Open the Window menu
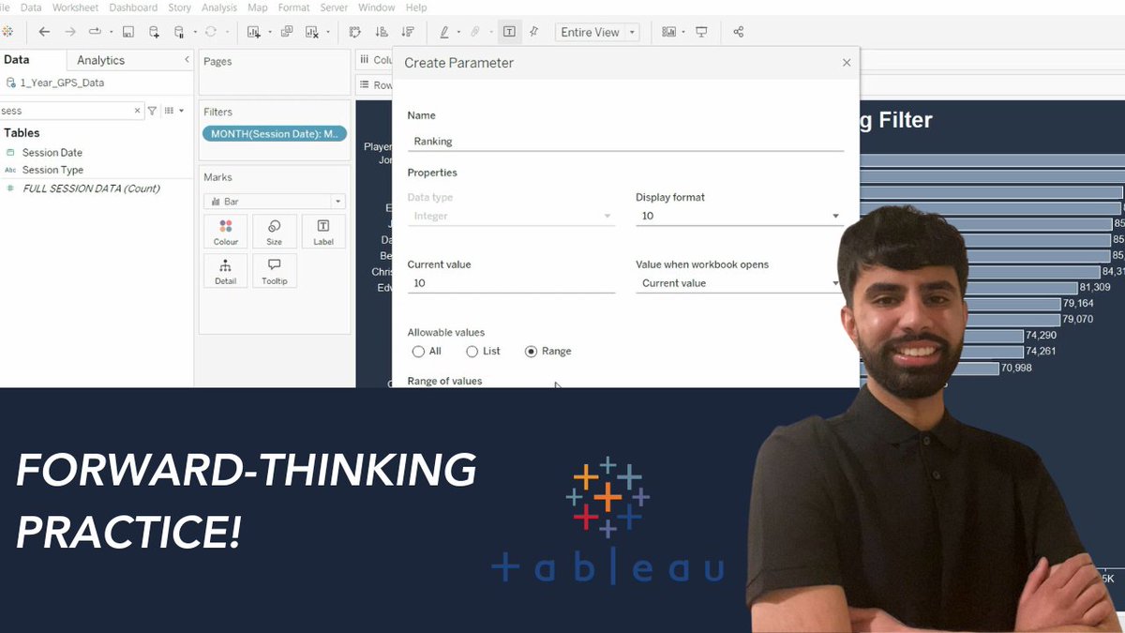Image resolution: width=1125 pixels, height=633 pixels. click(x=376, y=8)
